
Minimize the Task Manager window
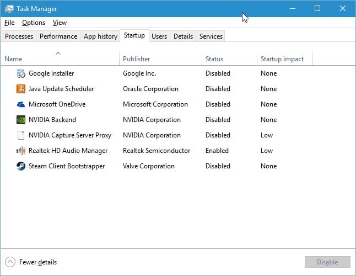tap(293, 9)
